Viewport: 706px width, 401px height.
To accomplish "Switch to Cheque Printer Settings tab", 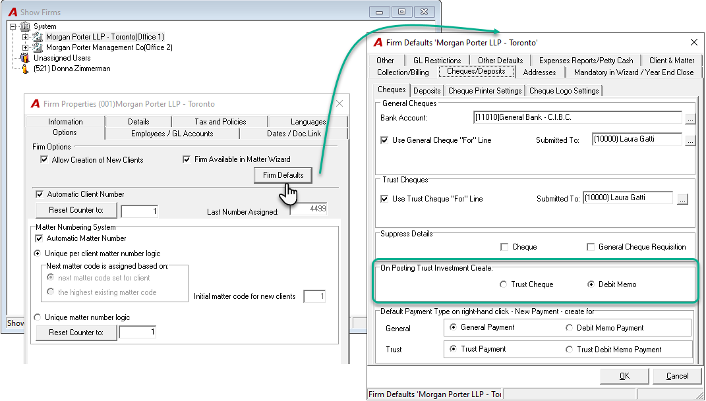I will (x=485, y=91).
